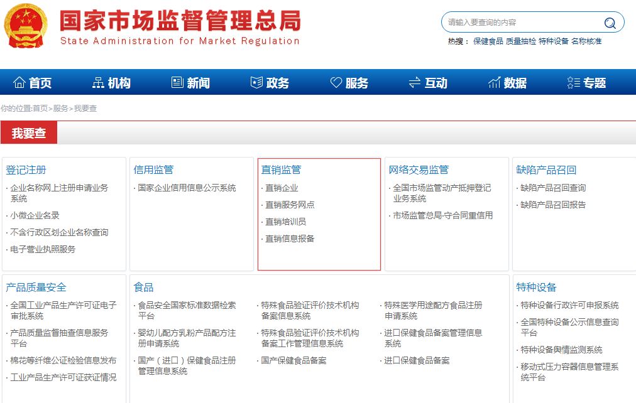Open 特殊医学用途配方食品注册申请系统 link
Screen dimensions: 636x403
point(433,311)
